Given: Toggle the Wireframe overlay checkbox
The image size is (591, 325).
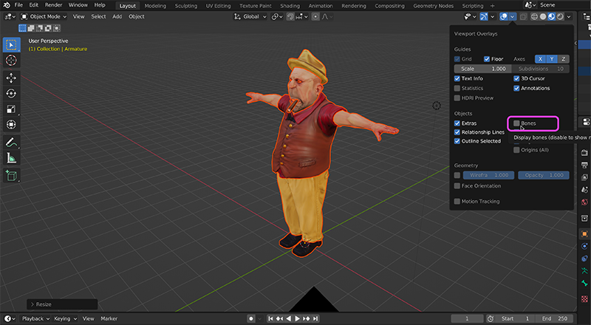Looking at the screenshot, I should 457,175.
